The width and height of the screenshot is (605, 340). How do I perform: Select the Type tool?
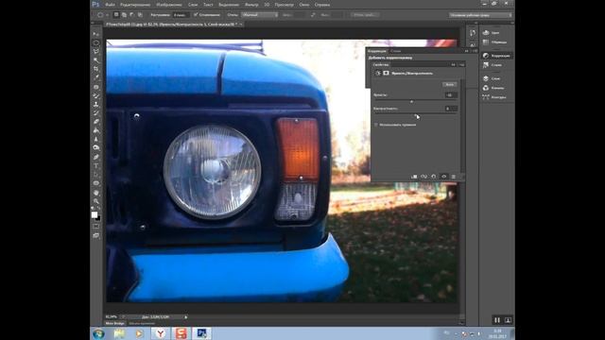[95, 166]
